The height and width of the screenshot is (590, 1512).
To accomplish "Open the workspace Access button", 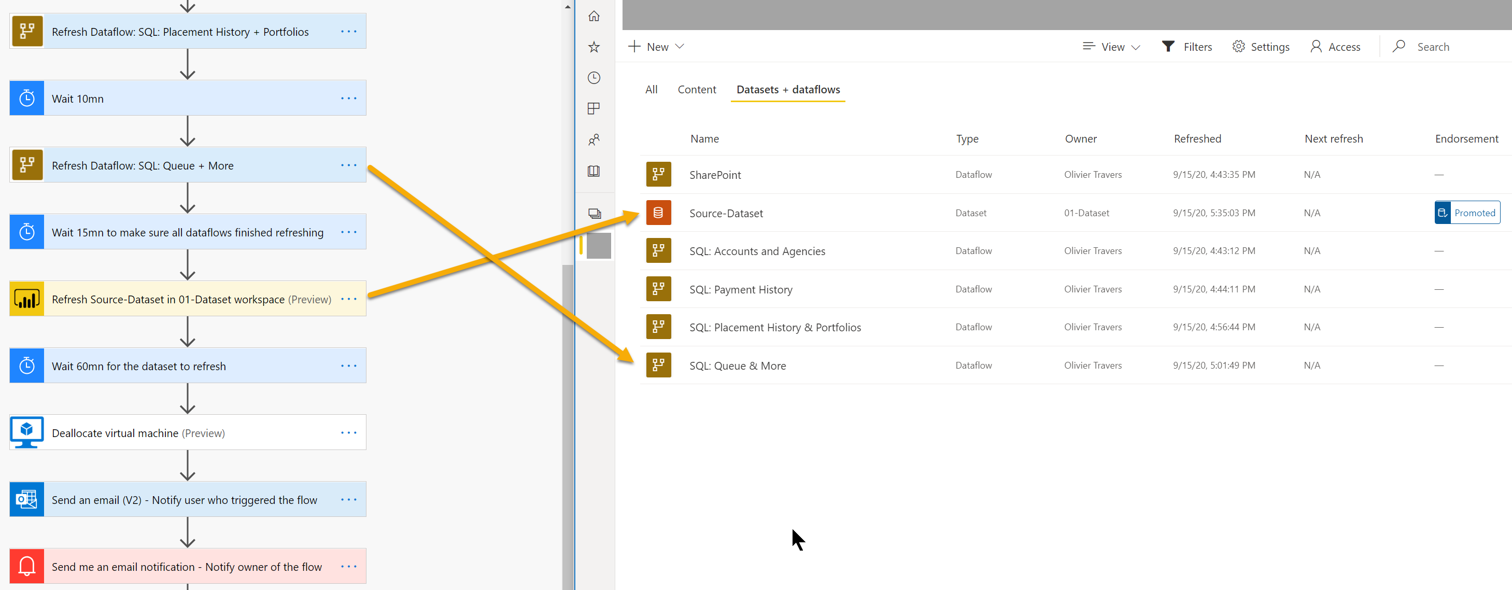I will [x=1335, y=46].
